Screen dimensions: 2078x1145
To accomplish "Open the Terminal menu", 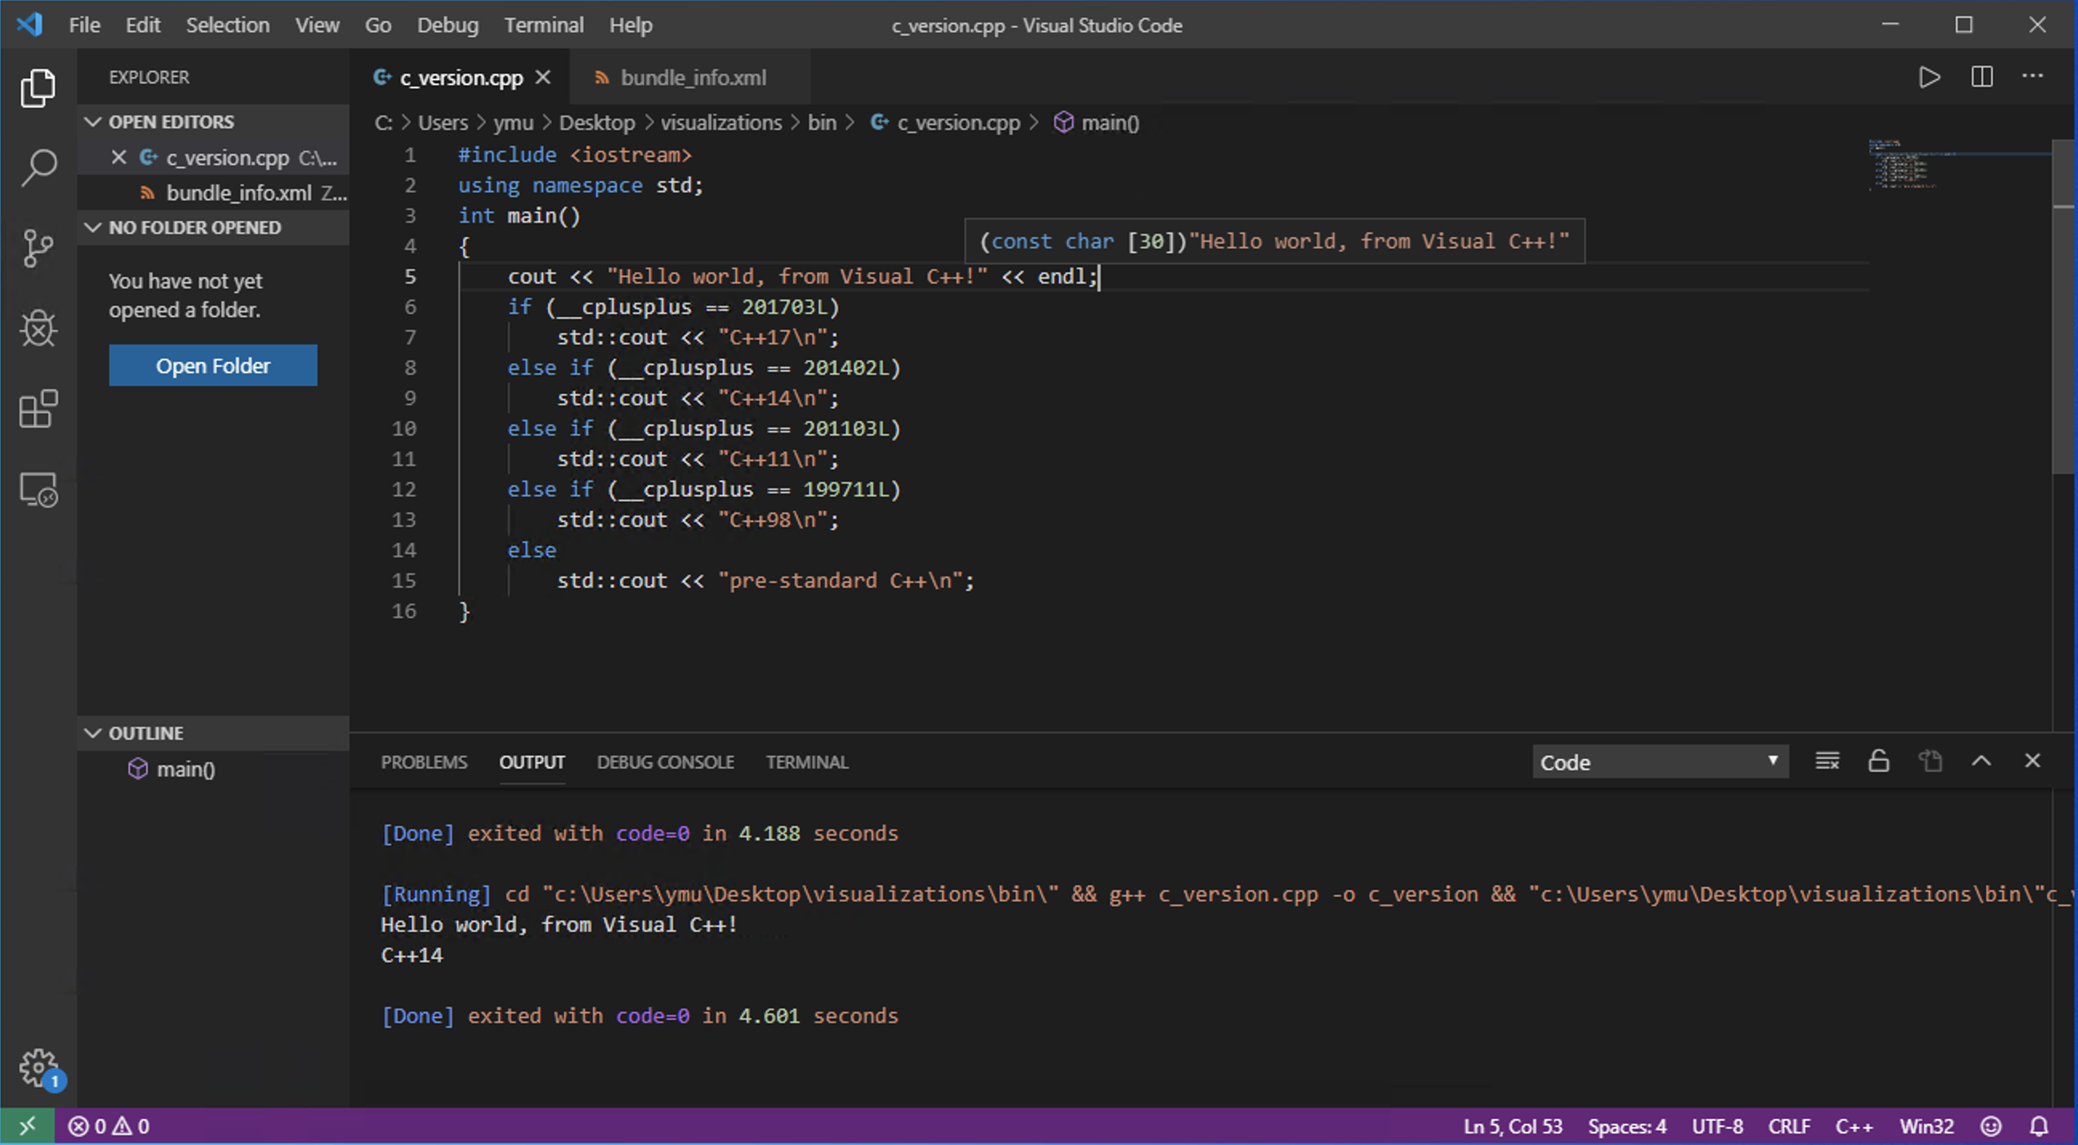I will pyautogui.click(x=544, y=25).
